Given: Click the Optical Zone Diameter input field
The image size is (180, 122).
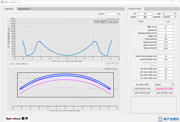Looking at the screenshot, I should (166, 57).
